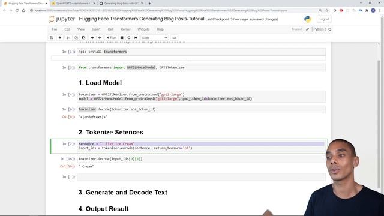Open the Insert menu
This screenshot has width=384, height=216.
pyautogui.click(x=96, y=29)
